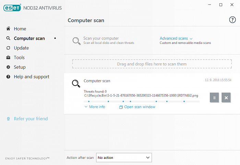
Task: Minimize the ESET window
Action: [209, 5]
